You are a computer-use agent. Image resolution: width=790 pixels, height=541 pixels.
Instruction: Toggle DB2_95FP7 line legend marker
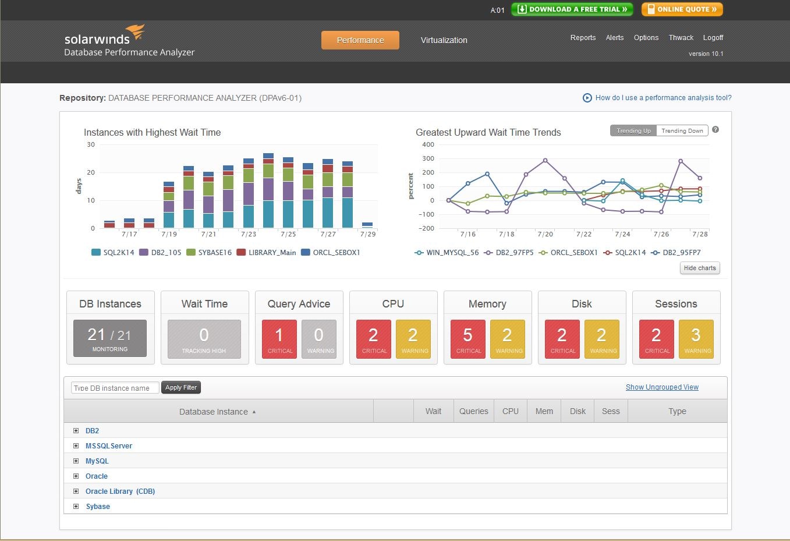[656, 253]
